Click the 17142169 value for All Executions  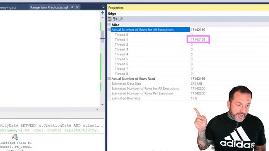pyautogui.click(x=198, y=30)
